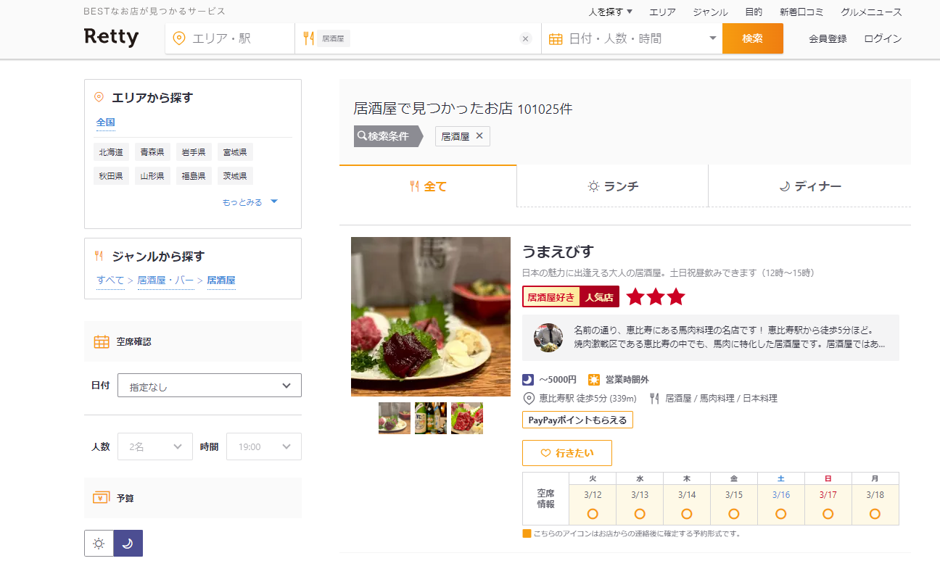
Task: Open the うまえびす restaurant title link
Action: (x=558, y=252)
